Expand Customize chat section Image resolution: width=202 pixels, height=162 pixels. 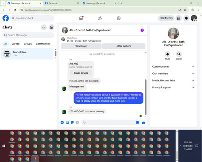pyautogui.click(x=173, y=66)
